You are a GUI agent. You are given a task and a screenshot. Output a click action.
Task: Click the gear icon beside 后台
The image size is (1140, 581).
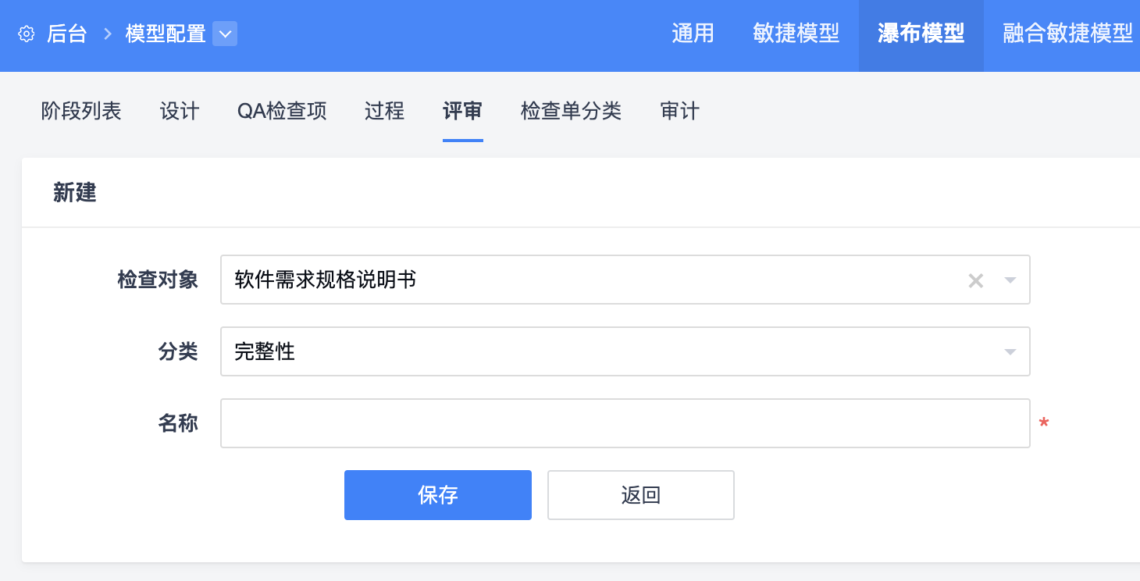[x=27, y=34]
